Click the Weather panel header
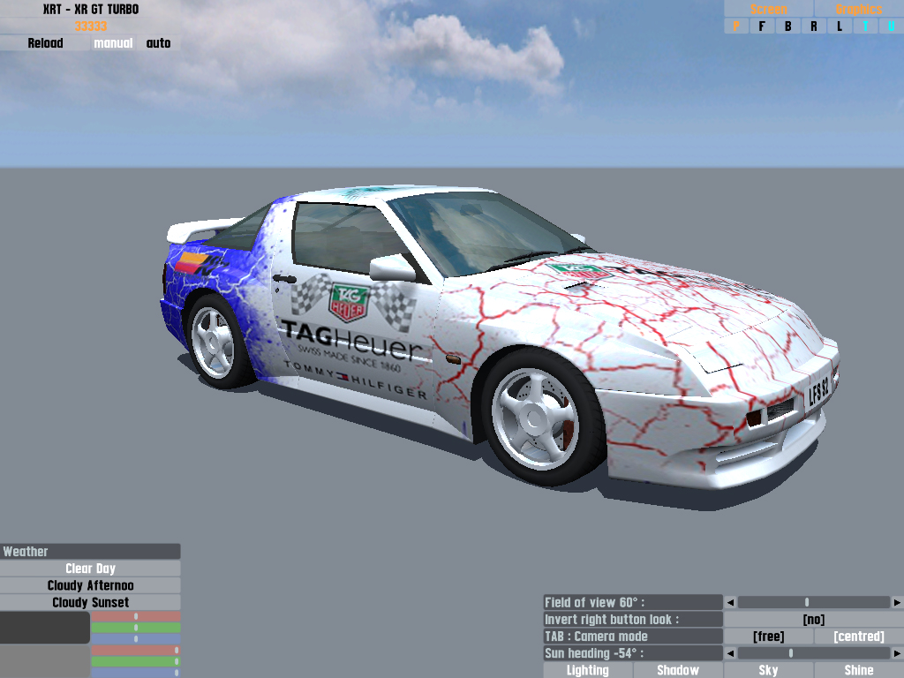 point(91,551)
